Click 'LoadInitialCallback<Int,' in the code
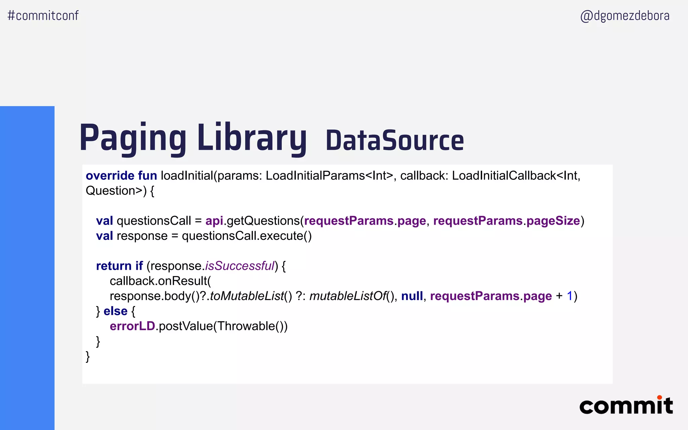Screen dimensions: 688x430 516,176
